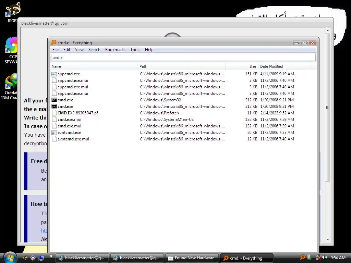Click the icon of cmd.exe in System32
The height and width of the screenshot is (263, 351).
(54, 100)
